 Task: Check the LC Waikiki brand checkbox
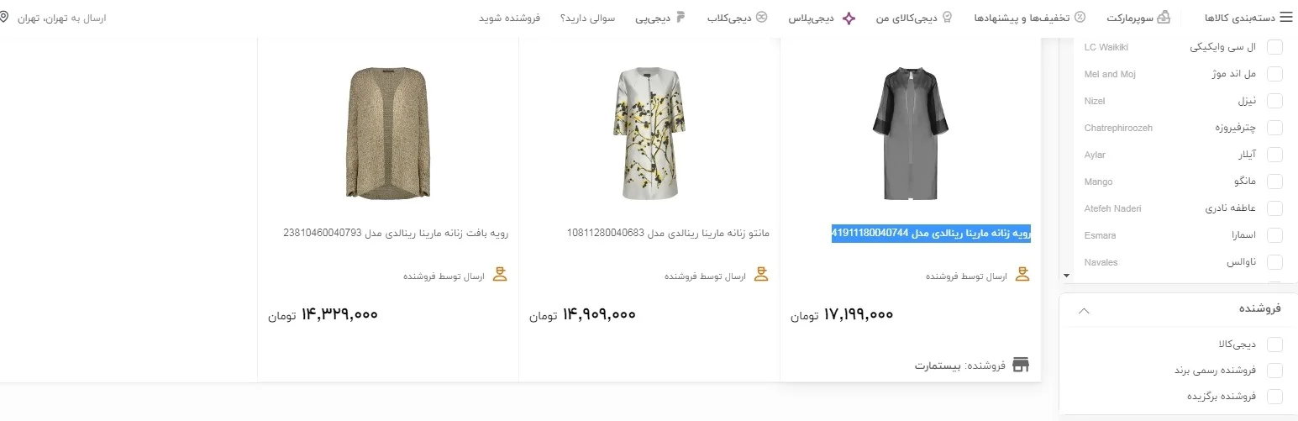pos(1274,47)
